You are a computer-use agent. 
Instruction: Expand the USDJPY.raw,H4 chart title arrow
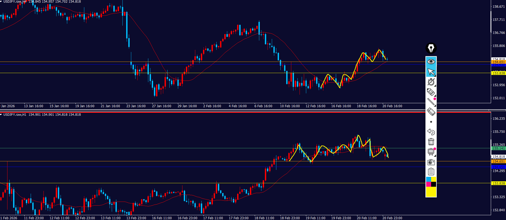(x=1, y=2)
